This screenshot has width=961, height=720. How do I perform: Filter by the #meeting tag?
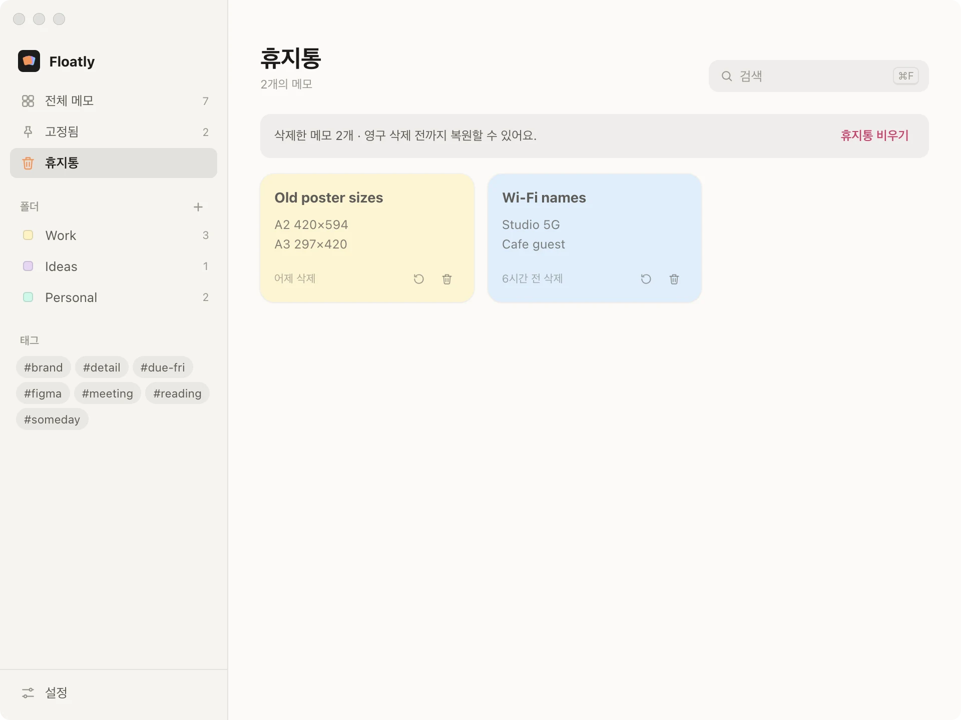pos(108,393)
